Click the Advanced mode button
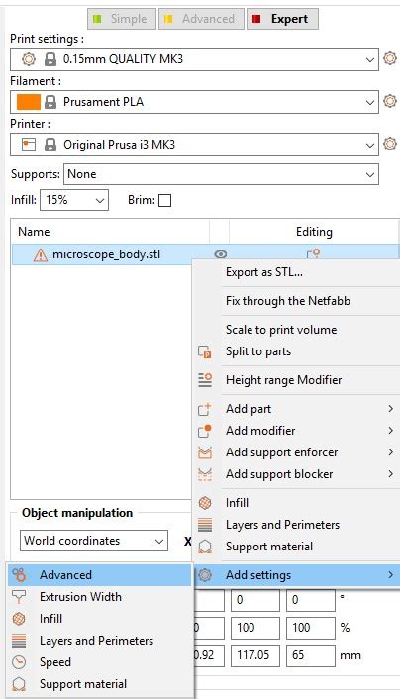Image resolution: width=400 pixels, height=699 pixels. click(x=202, y=19)
